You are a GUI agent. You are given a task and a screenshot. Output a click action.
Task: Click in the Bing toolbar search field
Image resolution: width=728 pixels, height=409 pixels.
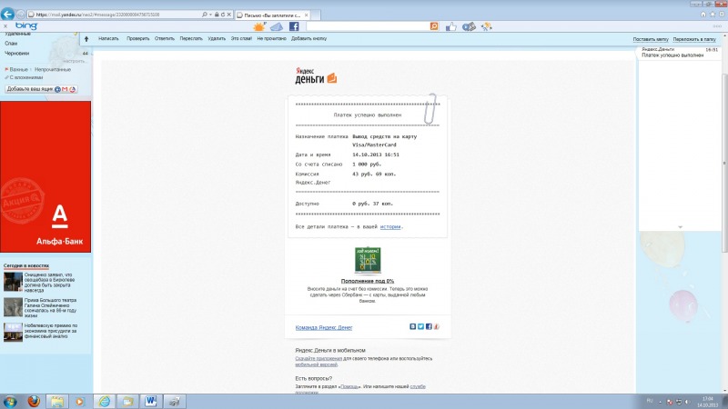(x=364, y=26)
